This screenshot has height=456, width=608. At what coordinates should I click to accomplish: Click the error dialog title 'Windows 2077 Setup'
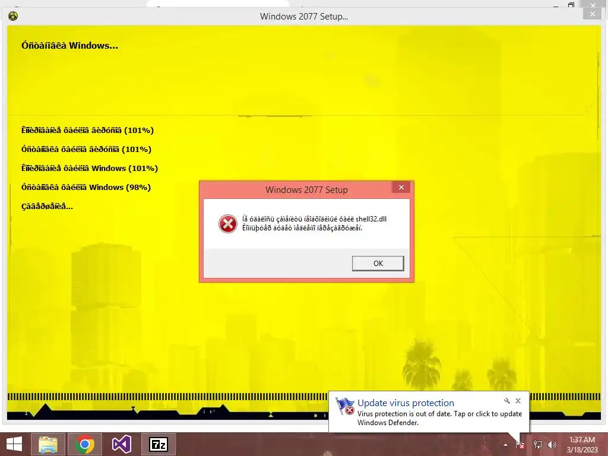pos(306,189)
